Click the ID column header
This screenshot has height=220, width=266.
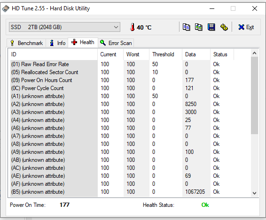click(x=54, y=54)
